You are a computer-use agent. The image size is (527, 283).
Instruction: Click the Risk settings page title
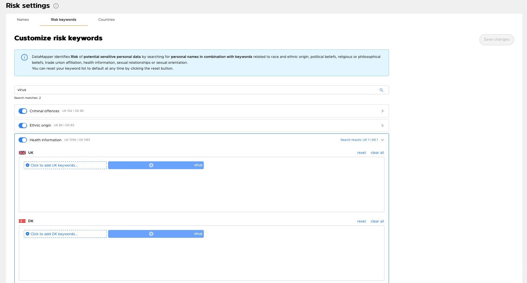click(28, 6)
